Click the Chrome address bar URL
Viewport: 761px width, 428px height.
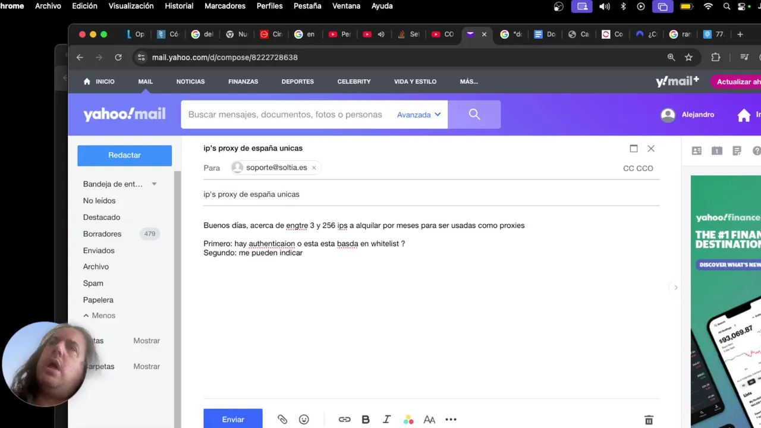[x=225, y=58]
